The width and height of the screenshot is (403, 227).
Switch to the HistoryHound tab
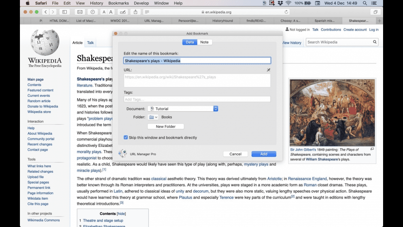click(x=222, y=21)
